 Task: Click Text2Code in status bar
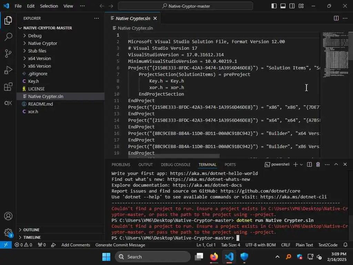pyautogui.click(x=328, y=245)
